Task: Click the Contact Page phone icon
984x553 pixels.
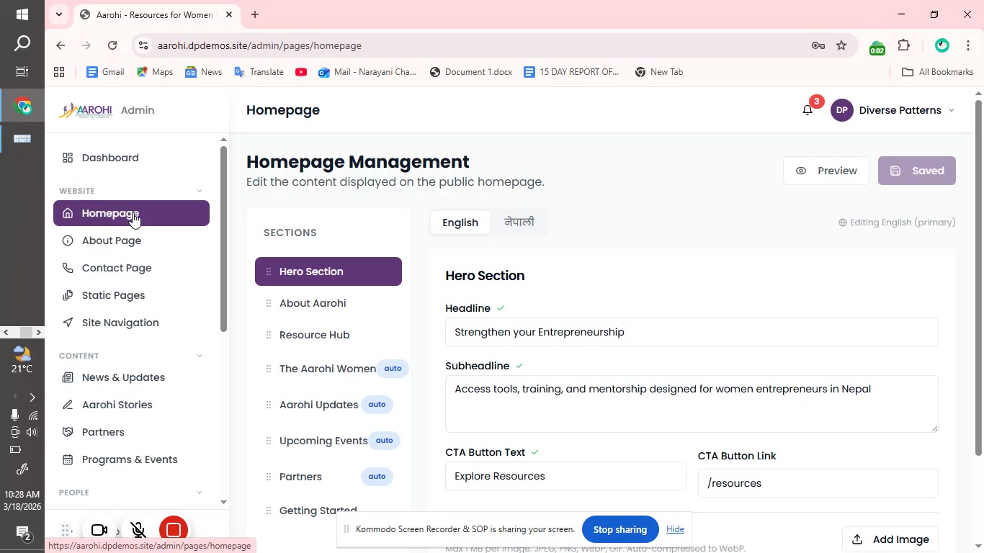Action: click(68, 268)
